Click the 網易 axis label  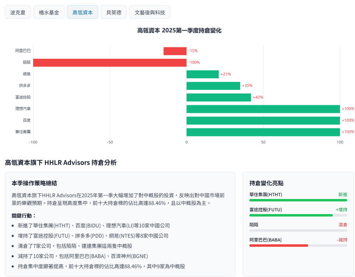tap(27, 74)
